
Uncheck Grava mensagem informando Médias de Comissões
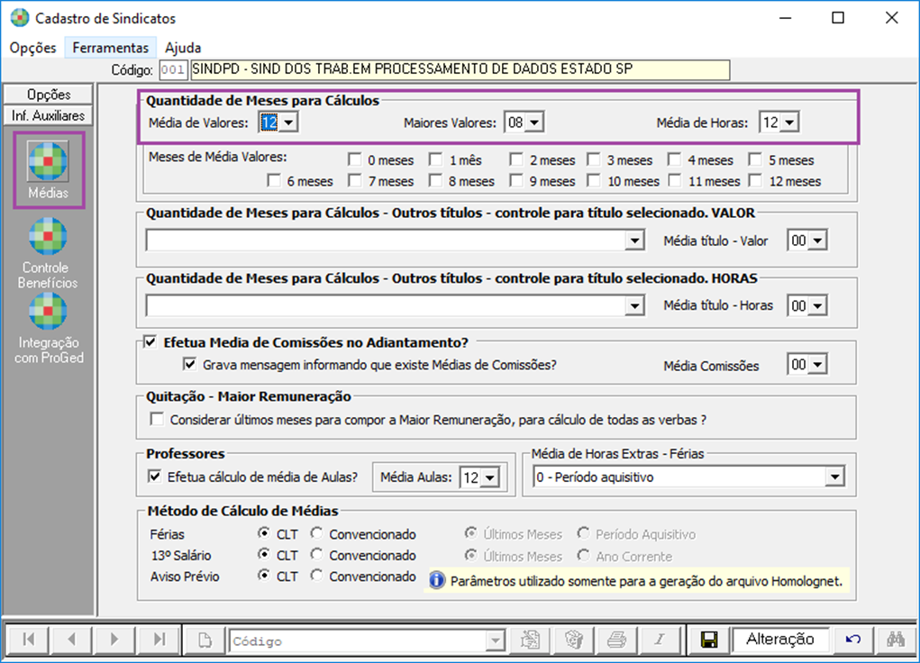189,364
